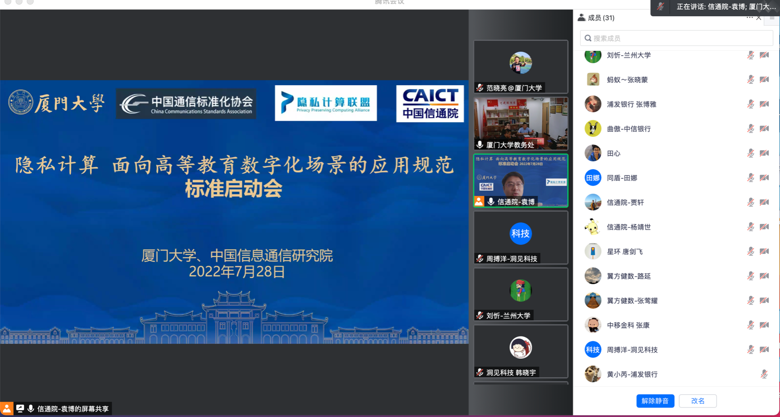Toggle microphone for 中移金科 张康

(750, 325)
